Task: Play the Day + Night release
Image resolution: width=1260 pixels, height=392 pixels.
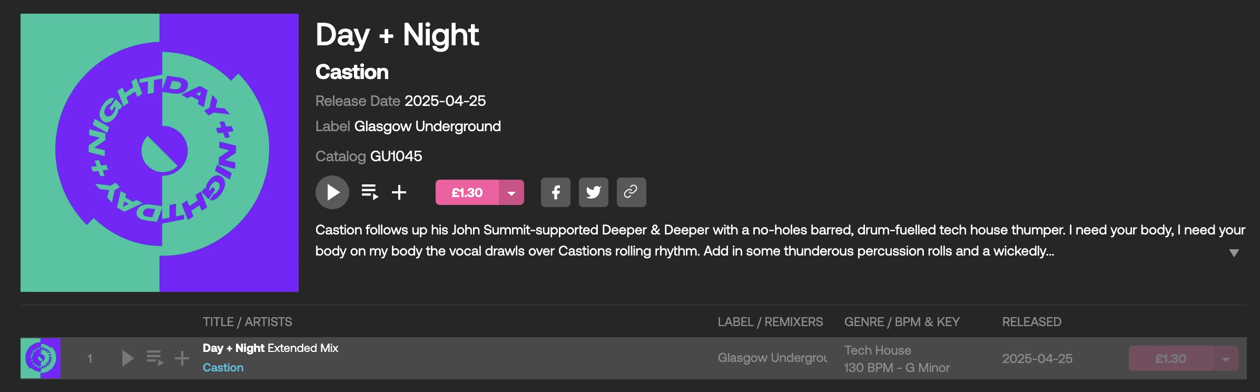Action: (332, 192)
